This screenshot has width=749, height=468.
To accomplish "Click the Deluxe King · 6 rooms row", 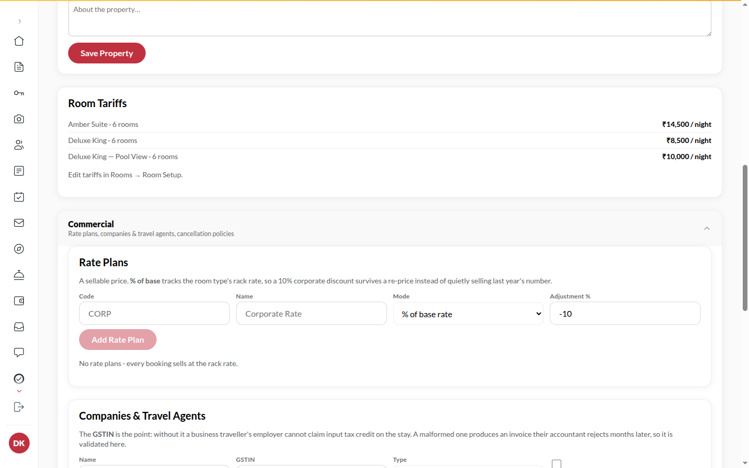I will (x=390, y=140).
